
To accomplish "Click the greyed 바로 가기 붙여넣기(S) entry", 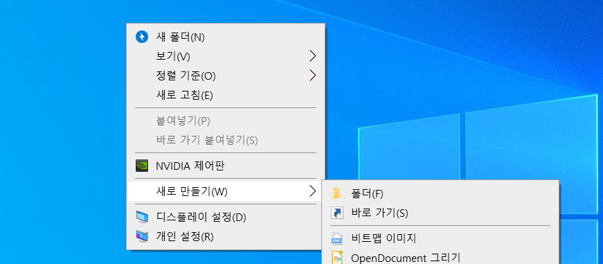I will (x=226, y=140).
